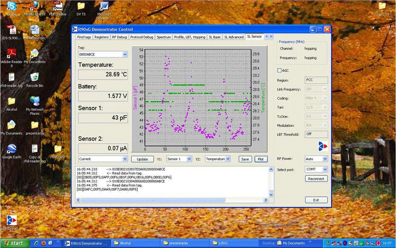Viewport: 396px width, 248px height.
Task: Enable the AGC checkbox
Action: 279,71
